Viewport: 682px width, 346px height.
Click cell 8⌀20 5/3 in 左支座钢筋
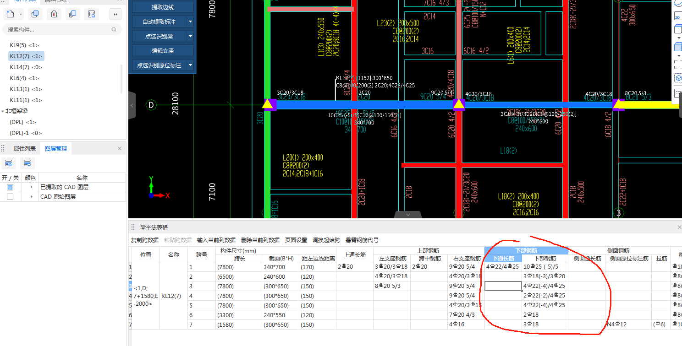(392, 286)
